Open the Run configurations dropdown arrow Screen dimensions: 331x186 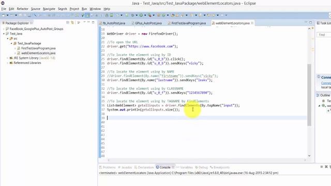coord(145,15)
